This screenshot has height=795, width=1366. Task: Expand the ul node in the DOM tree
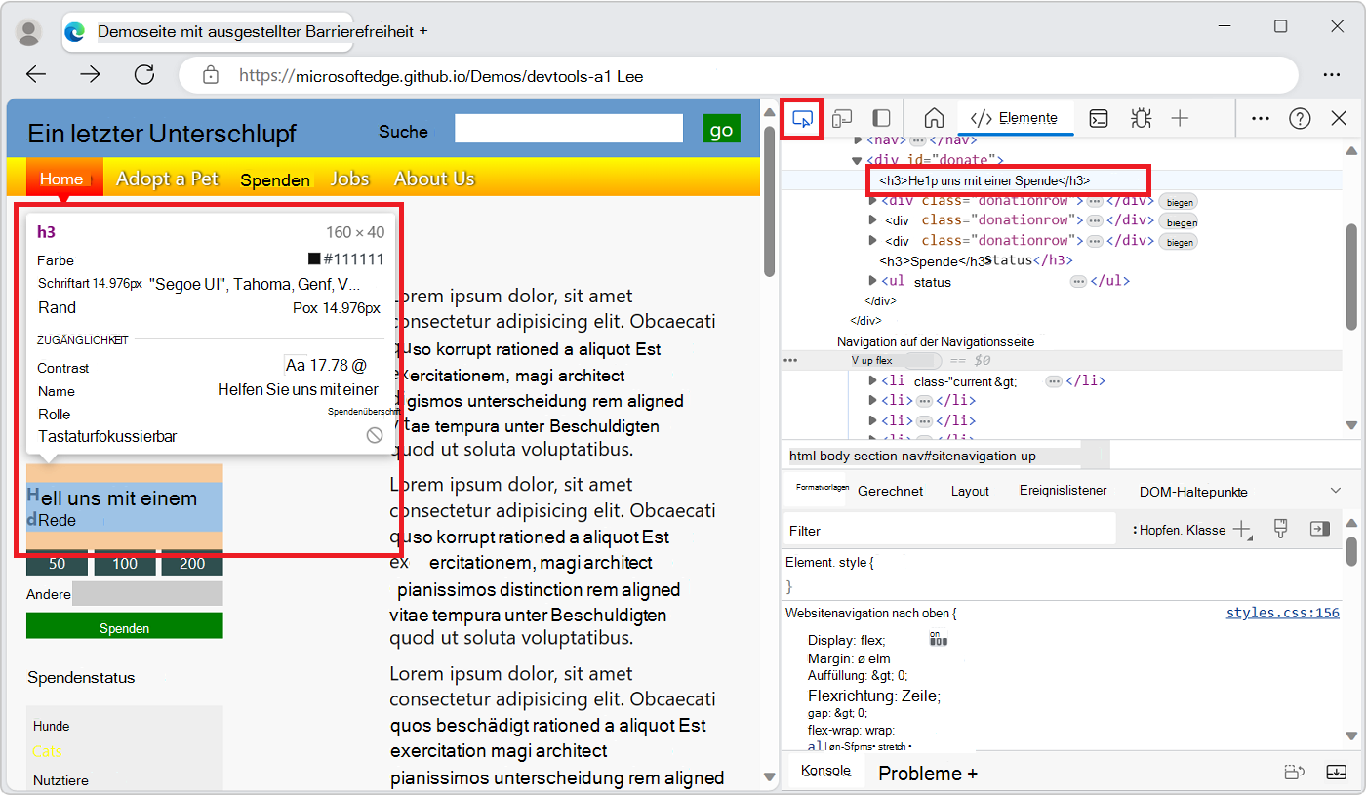(x=873, y=281)
